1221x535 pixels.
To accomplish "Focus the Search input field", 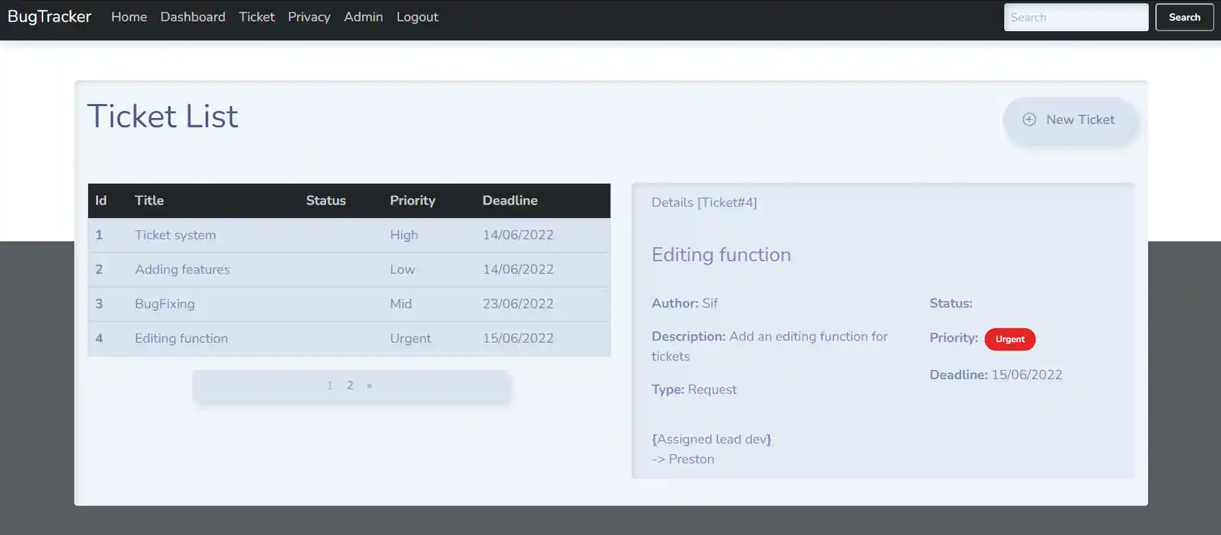I will pos(1075,17).
